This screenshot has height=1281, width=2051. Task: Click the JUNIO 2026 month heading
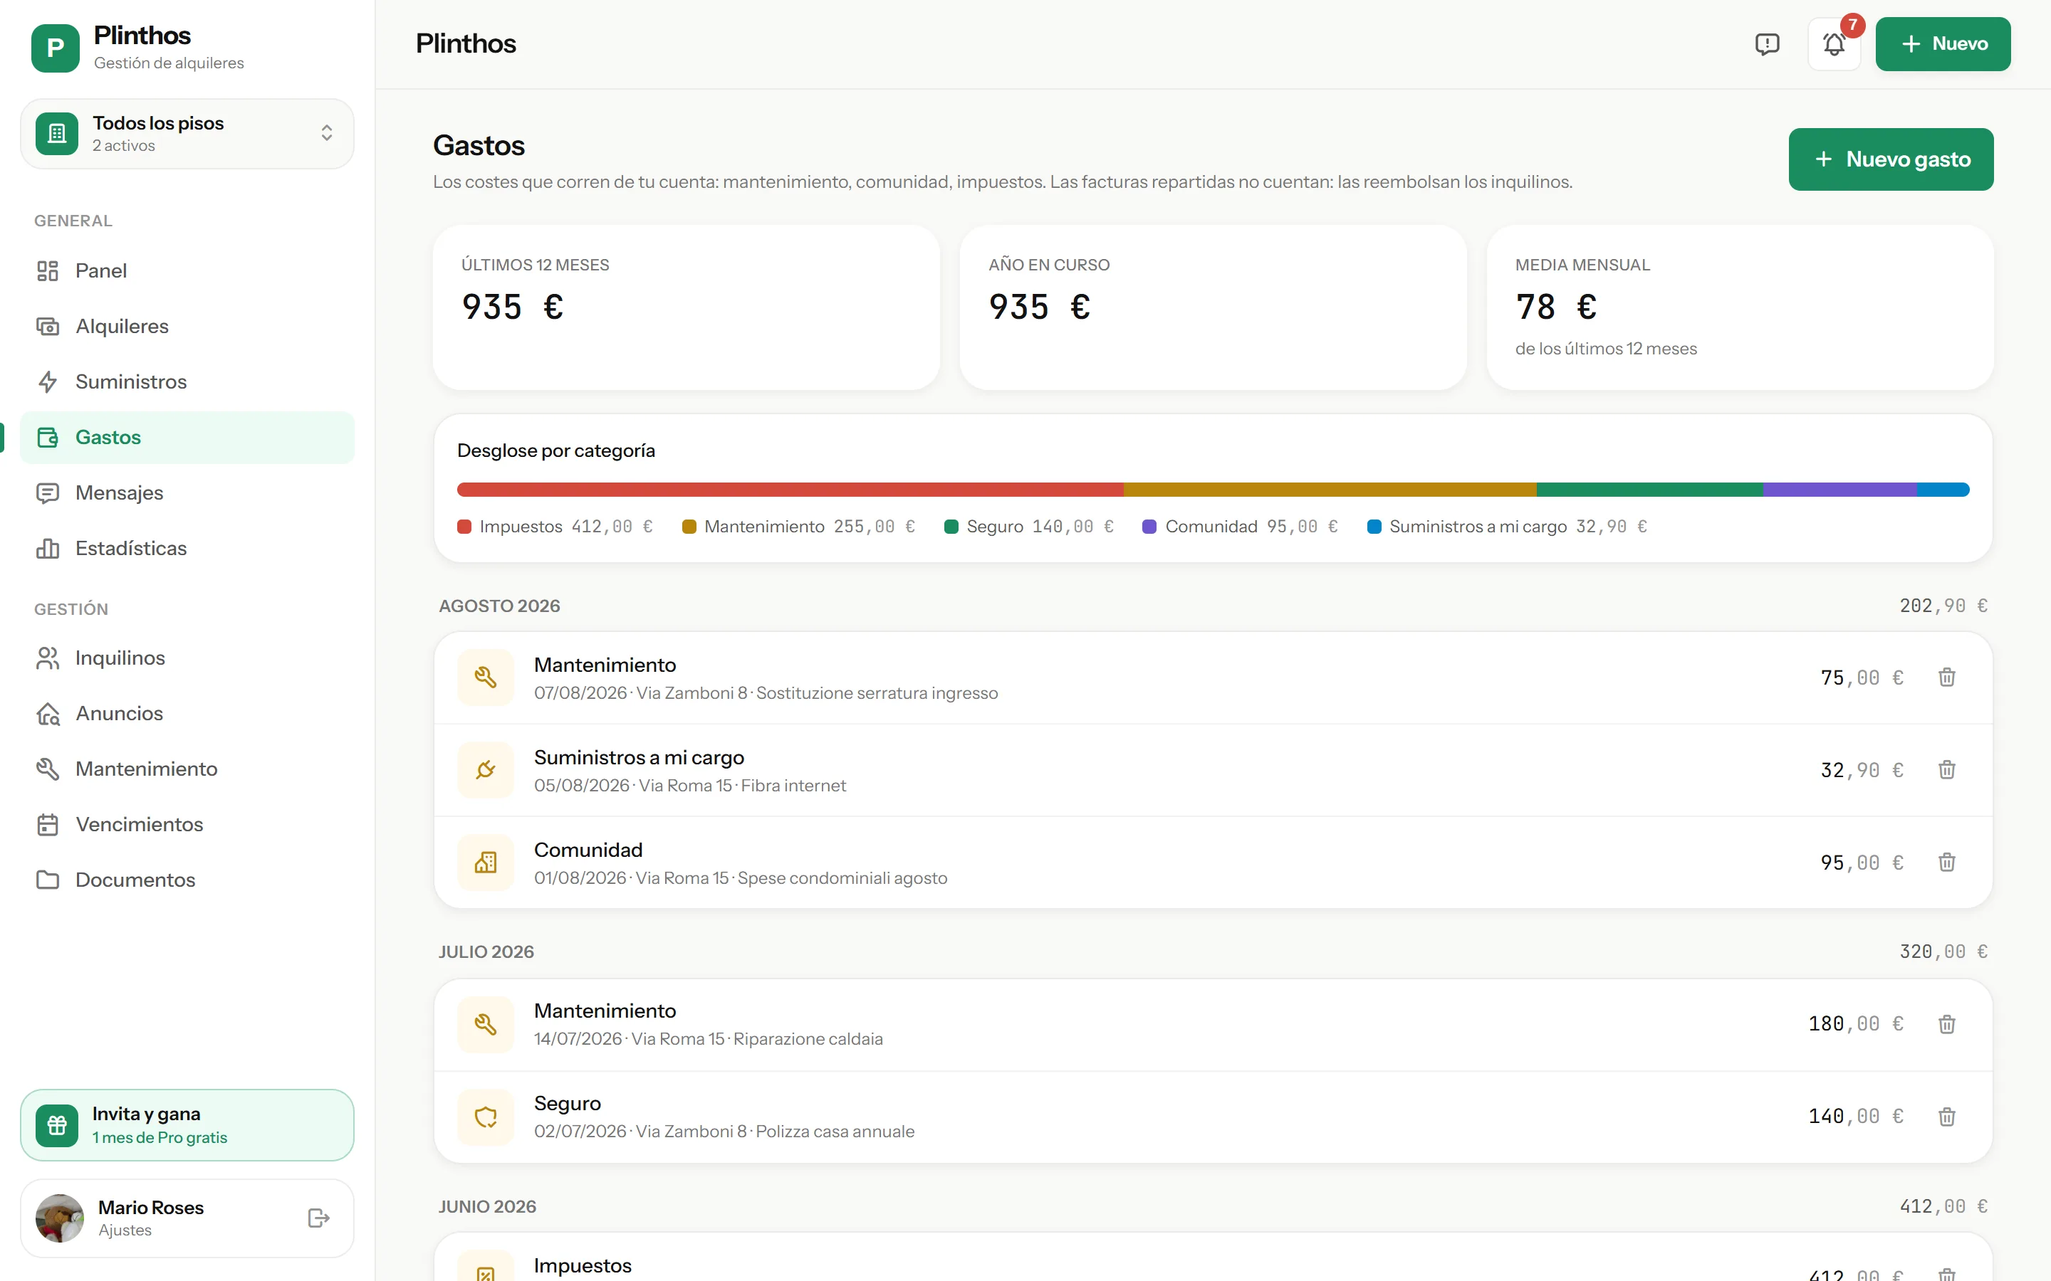[487, 1206]
